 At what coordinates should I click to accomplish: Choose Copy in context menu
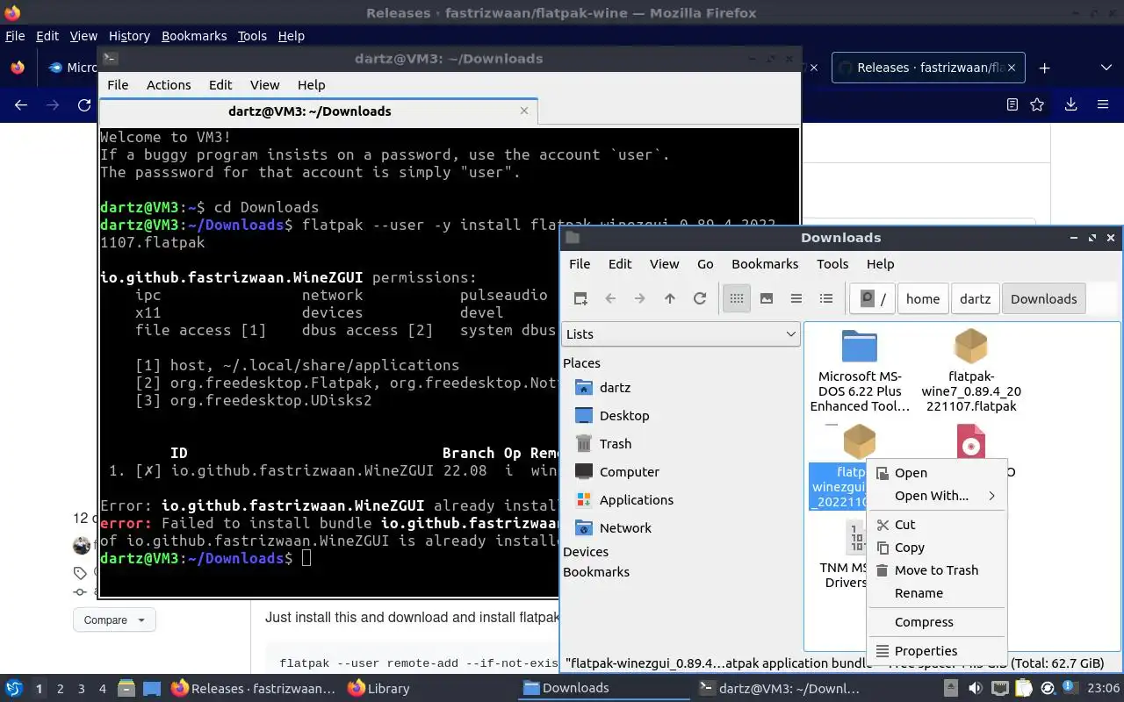(x=936, y=548)
